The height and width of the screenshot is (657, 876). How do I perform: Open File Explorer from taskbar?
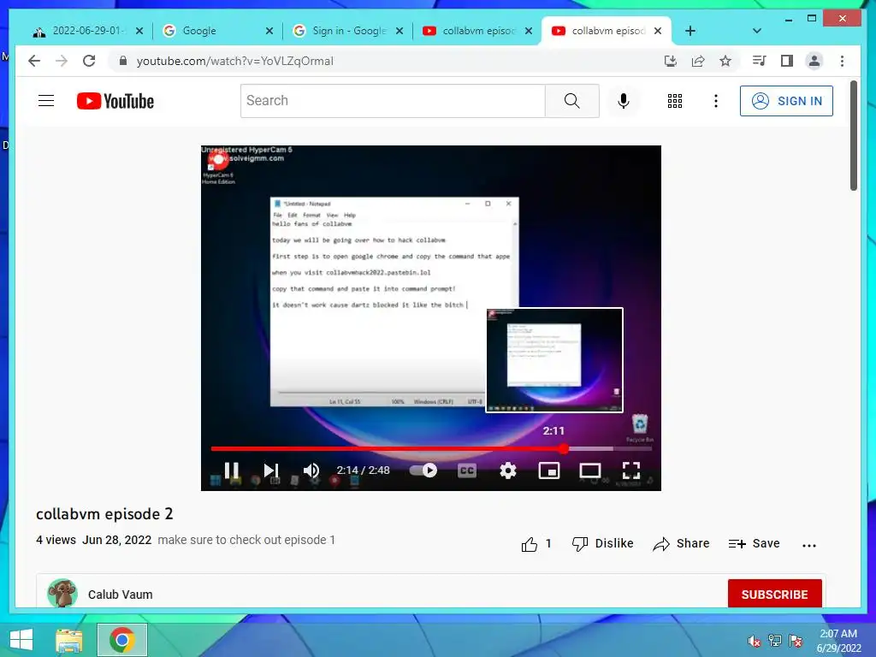pyautogui.click(x=69, y=640)
